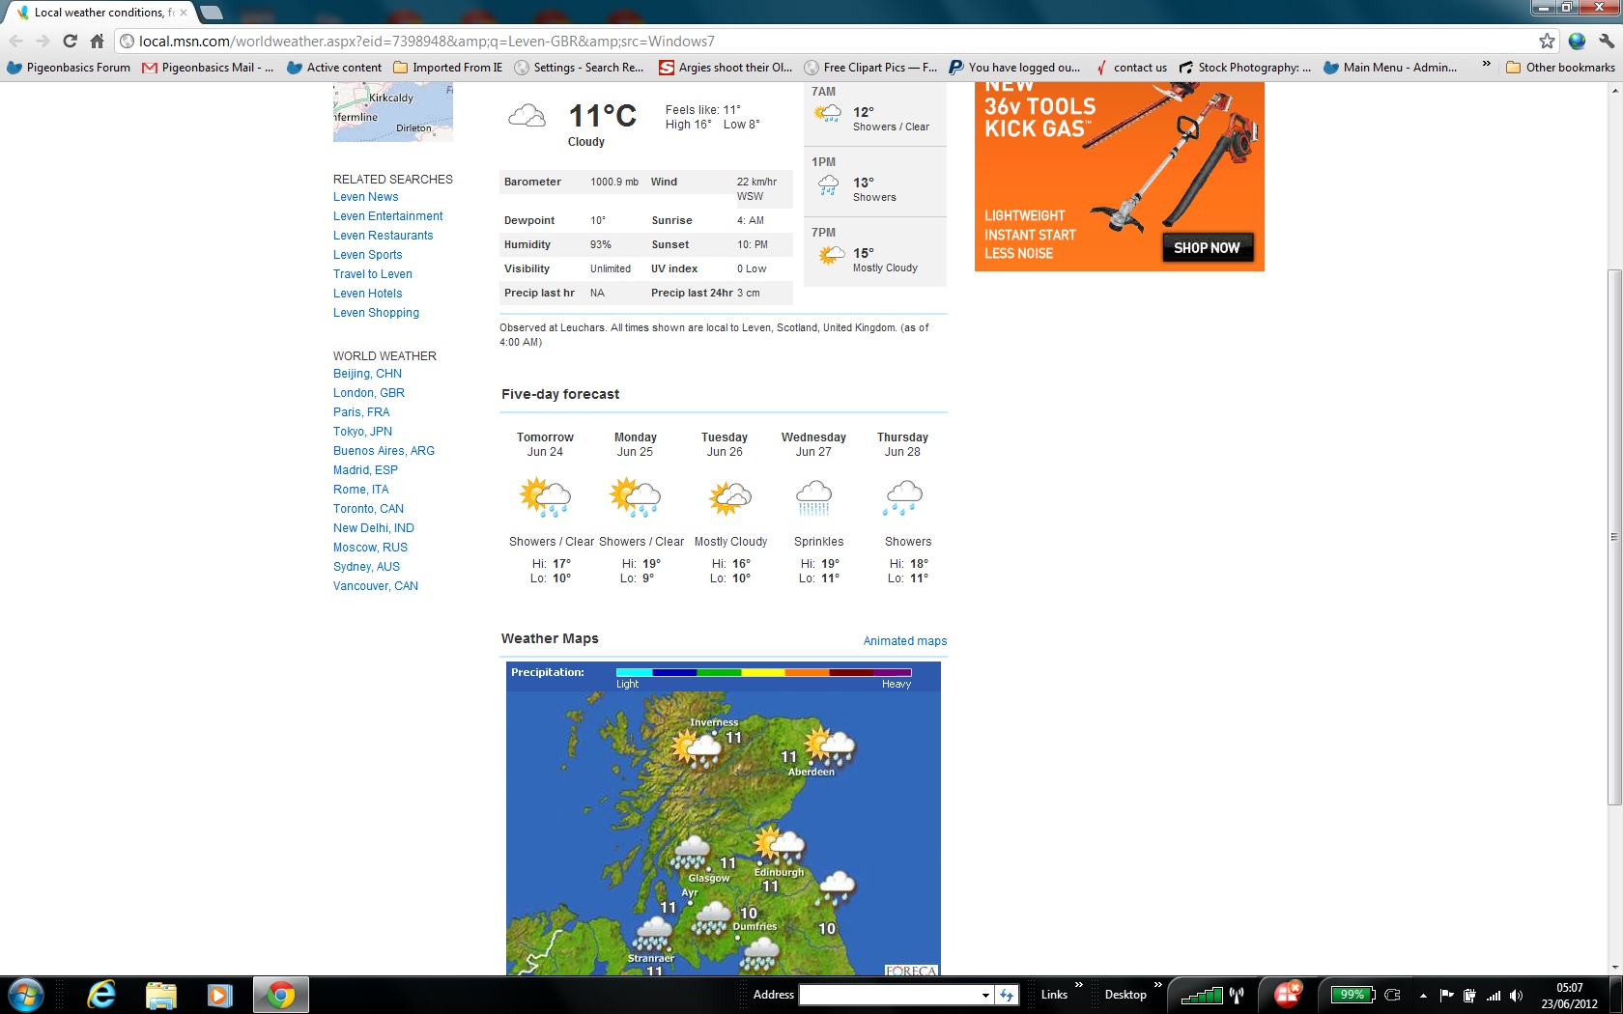Adjust volume via system tray speaker icon
This screenshot has width=1623, height=1014.
[1516, 996]
